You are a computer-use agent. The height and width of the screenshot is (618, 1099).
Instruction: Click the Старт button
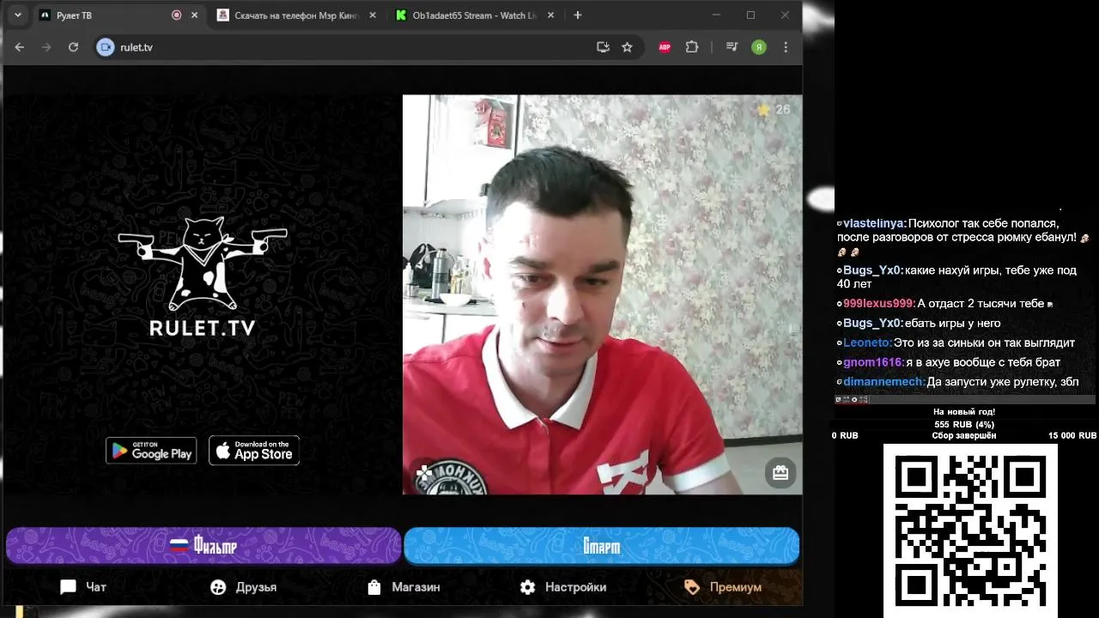[x=601, y=546]
